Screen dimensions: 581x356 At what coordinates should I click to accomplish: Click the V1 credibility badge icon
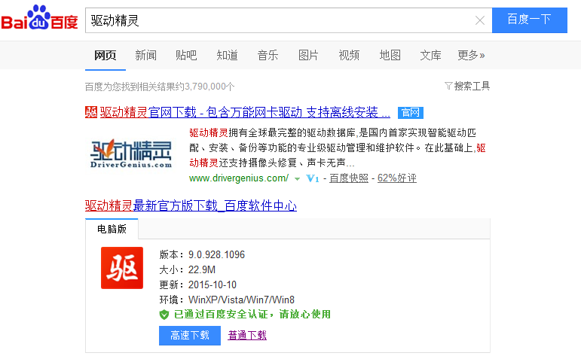(313, 178)
